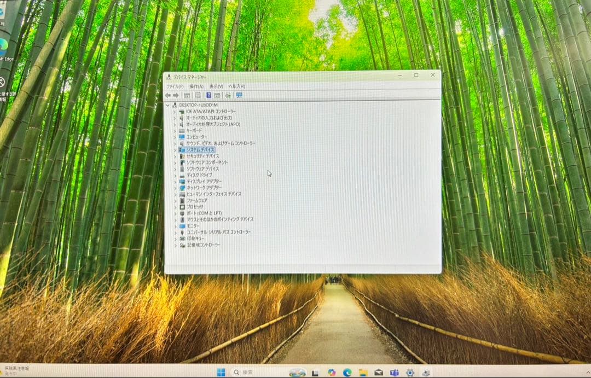
Task: Select the ユニバーサル シリアル バス コントローラー item
Action: (x=218, y=232)
